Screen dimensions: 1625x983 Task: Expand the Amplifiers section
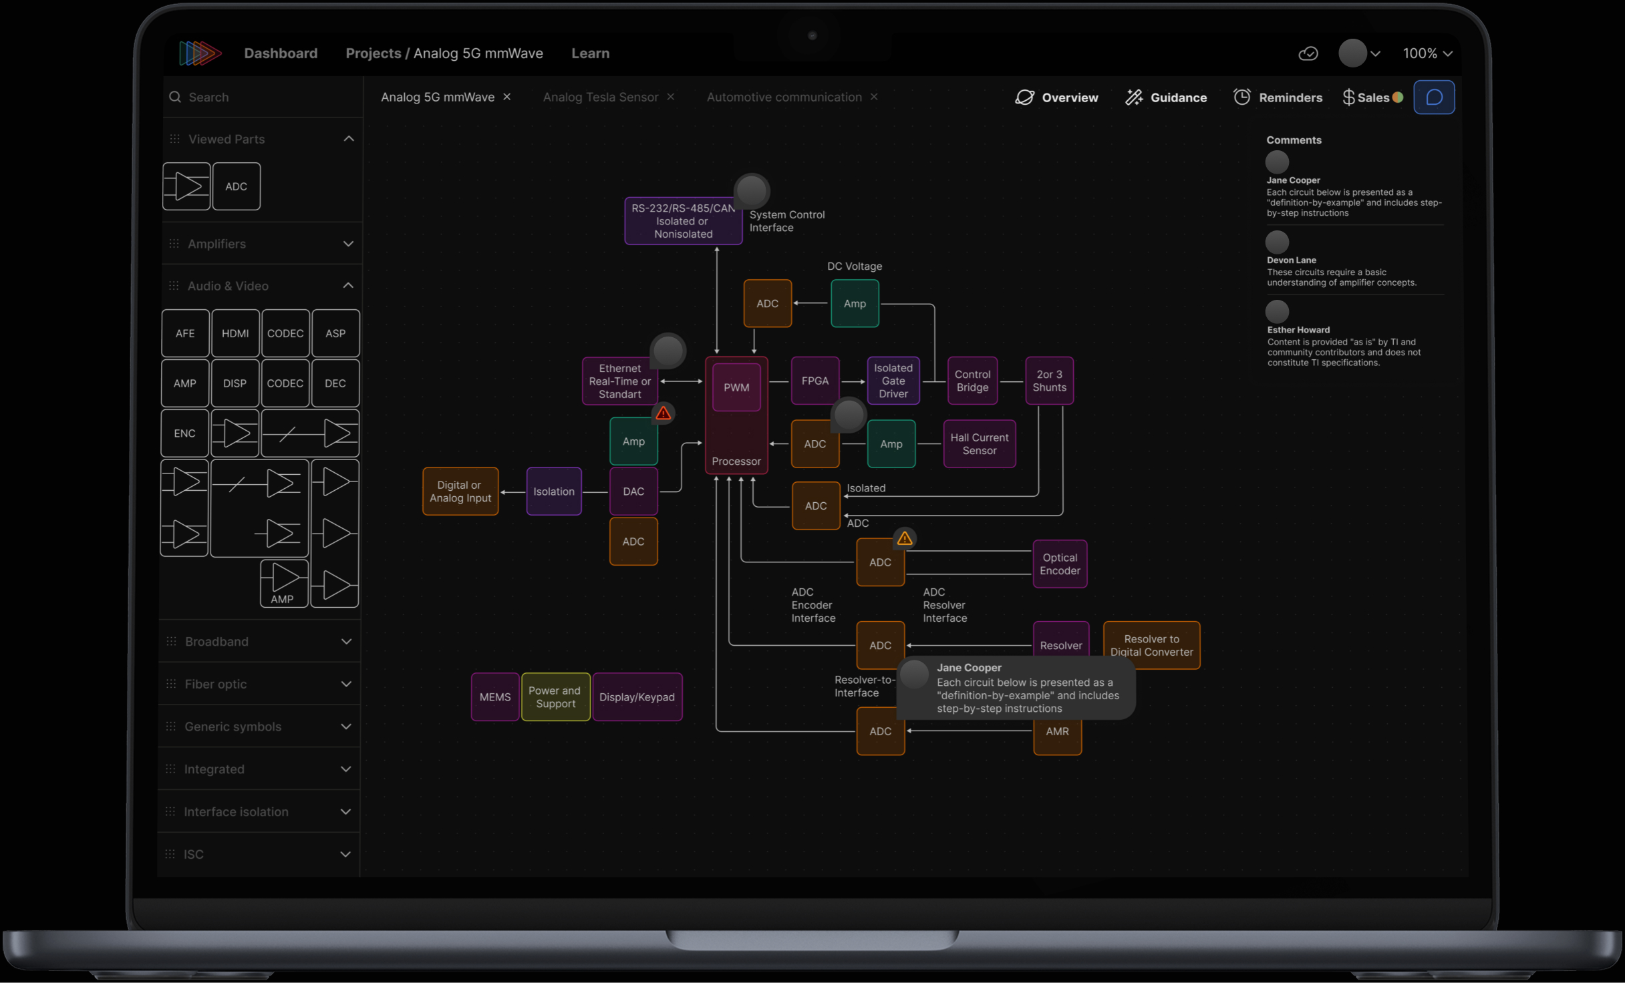coord(348,244)
